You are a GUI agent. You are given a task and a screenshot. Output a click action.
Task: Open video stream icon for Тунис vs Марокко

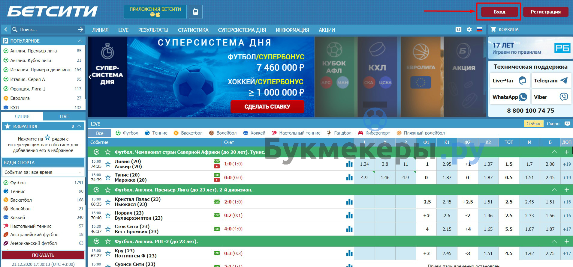click(217, 180)
